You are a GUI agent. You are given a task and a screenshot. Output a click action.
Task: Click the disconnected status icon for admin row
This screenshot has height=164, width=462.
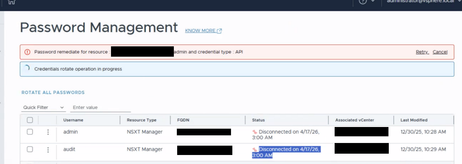(255, 132)
